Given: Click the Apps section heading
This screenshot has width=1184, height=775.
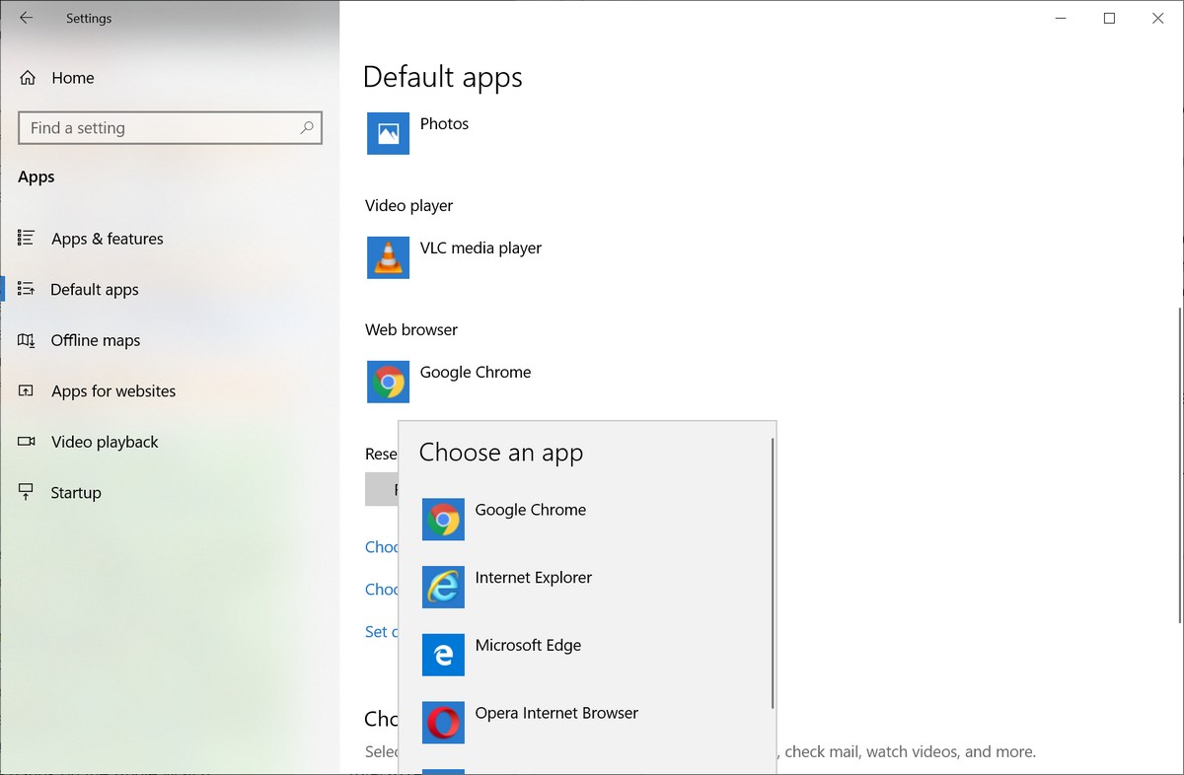Looking at the screenshot, I should coord(37,177).
